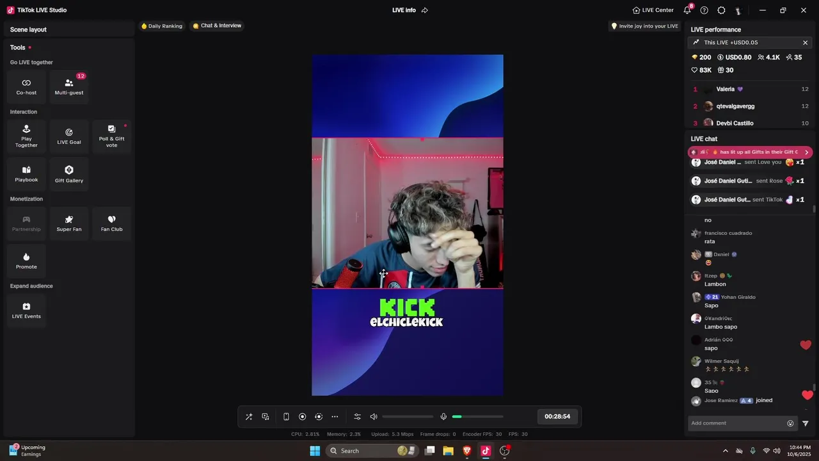Open File Explorer from taskbar

point(449,451)
